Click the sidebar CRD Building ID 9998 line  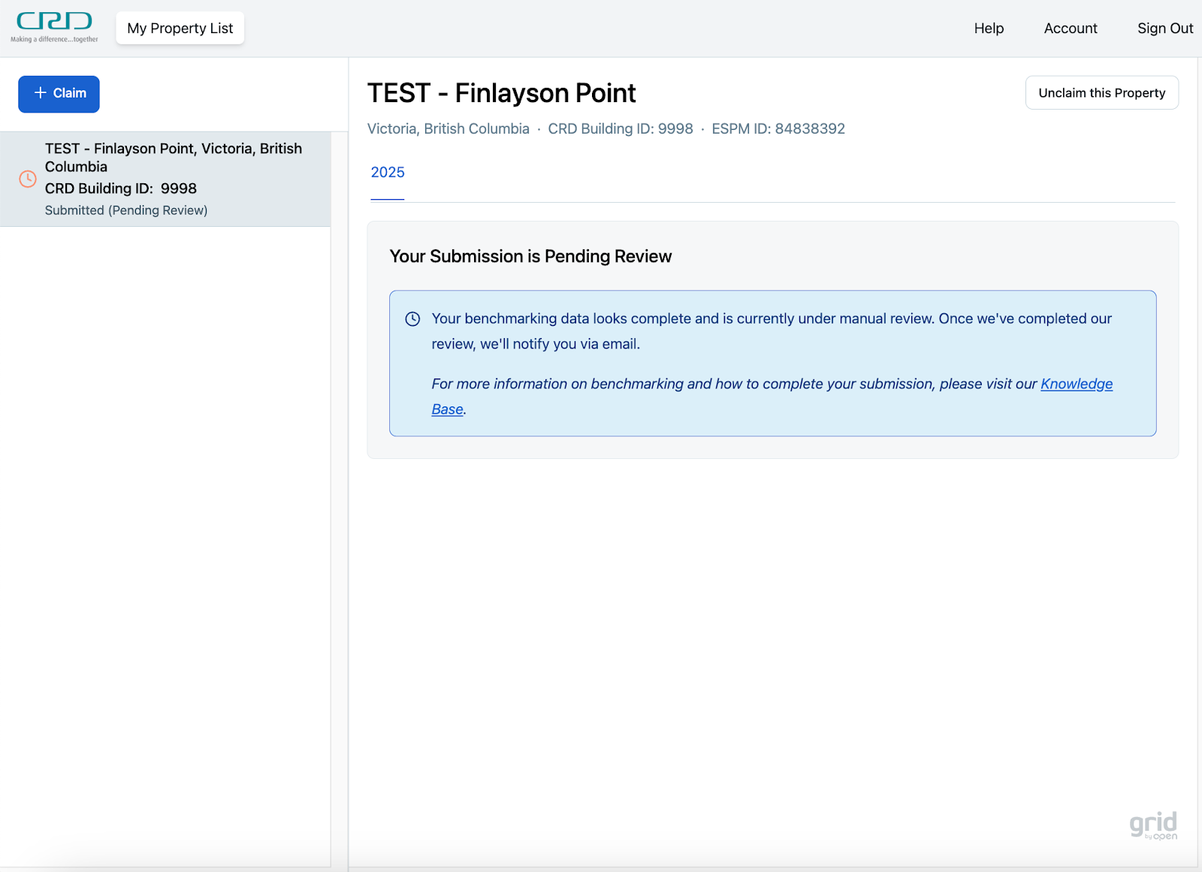coord(121,189)
